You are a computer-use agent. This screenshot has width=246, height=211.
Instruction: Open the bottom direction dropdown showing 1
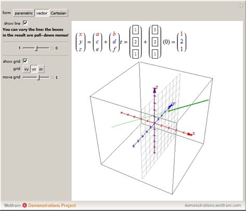[155, 54]
